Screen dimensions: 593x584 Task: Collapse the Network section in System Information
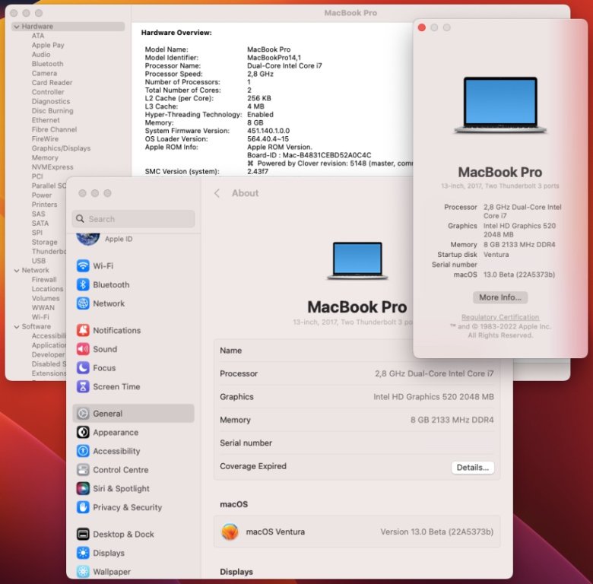[16, 270]
